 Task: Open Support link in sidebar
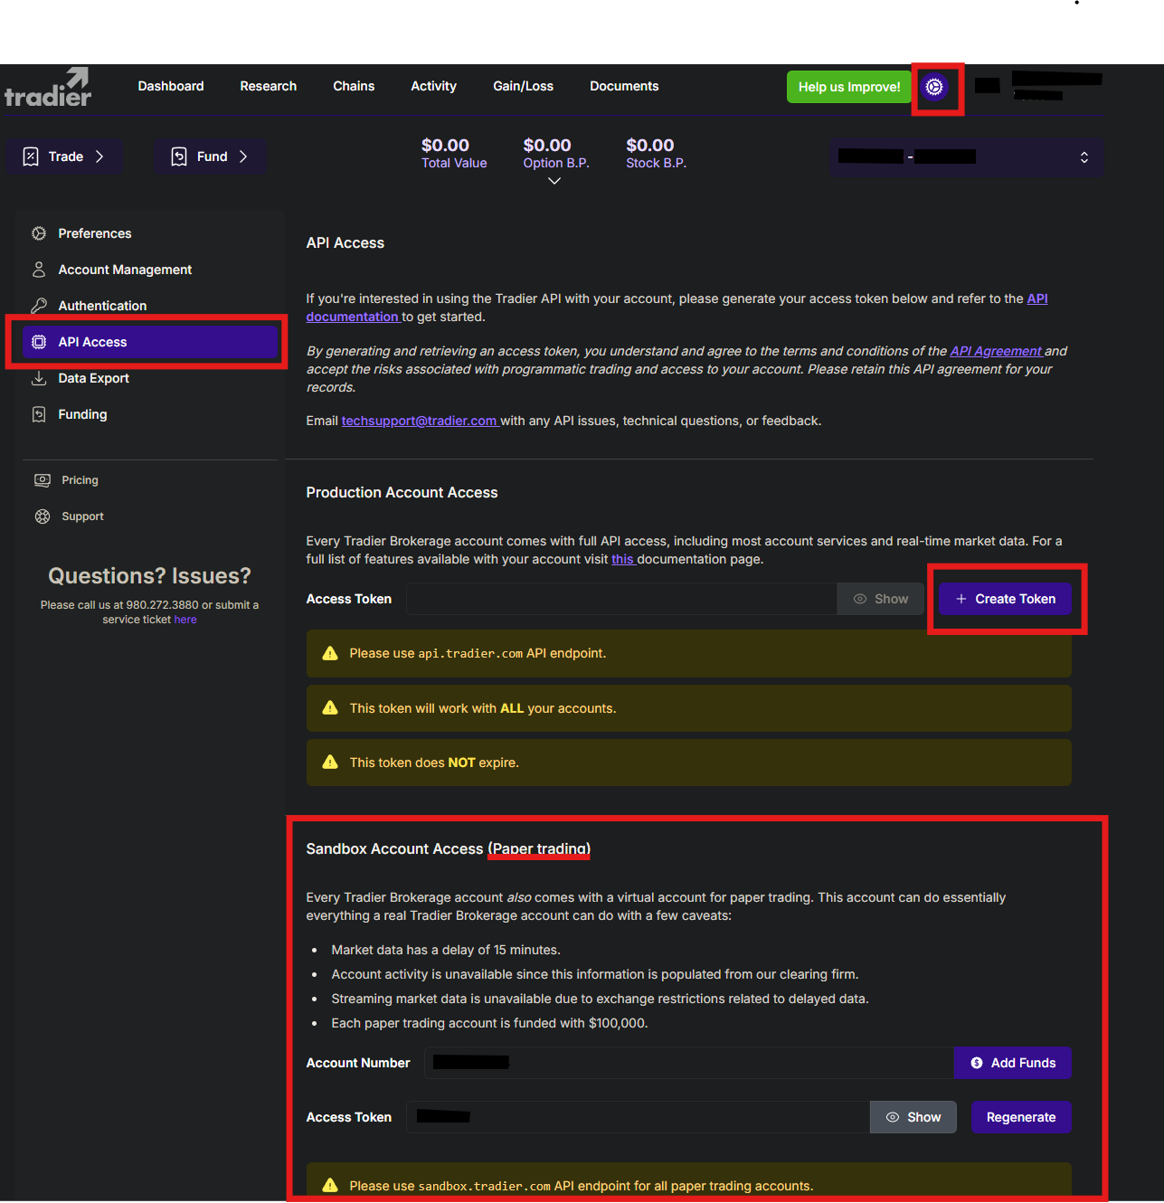(x=82, y=516)
